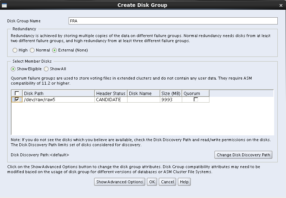
Task: Open the Help button
Action: [x=184, y=182]
